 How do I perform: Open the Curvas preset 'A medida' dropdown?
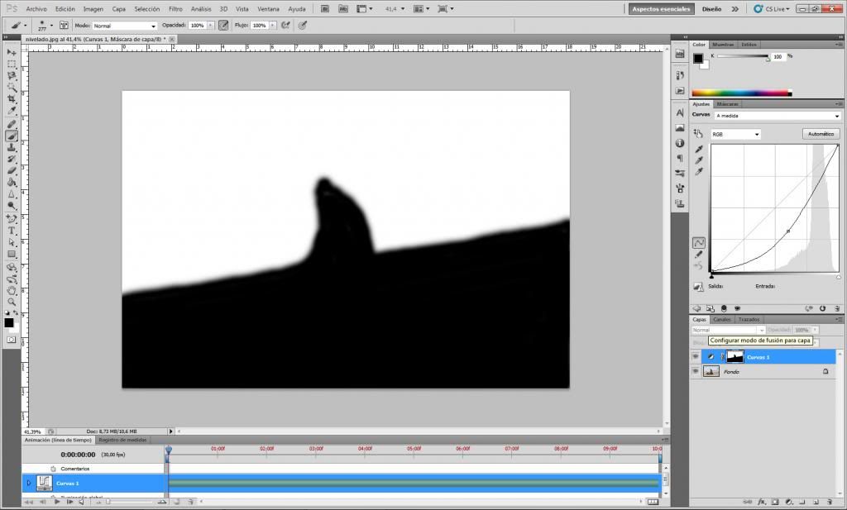tap(778, 116)
